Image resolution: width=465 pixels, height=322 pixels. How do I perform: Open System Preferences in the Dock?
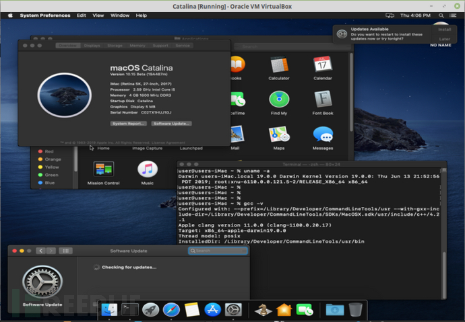233,310
